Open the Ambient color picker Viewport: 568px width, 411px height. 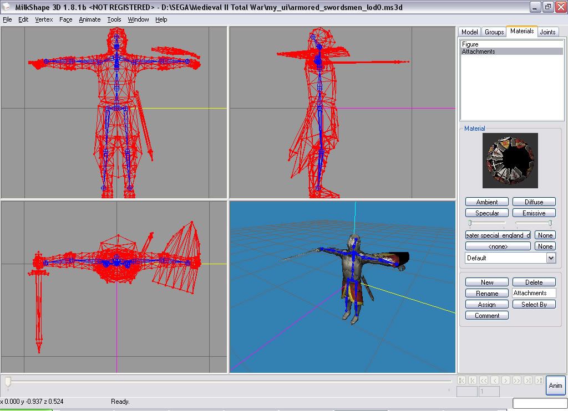tap(487, 202)
